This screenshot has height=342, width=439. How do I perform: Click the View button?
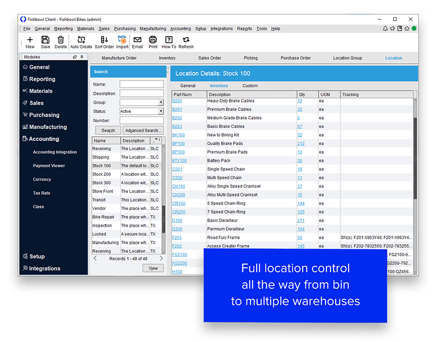pyautogui.click(x=153, y=268)
